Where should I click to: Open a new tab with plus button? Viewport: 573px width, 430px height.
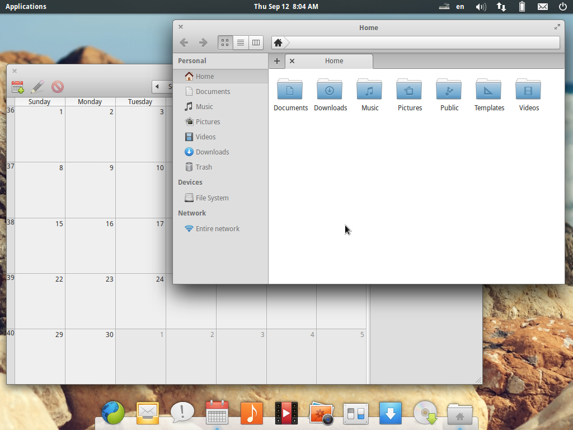[x=277, y=61]
